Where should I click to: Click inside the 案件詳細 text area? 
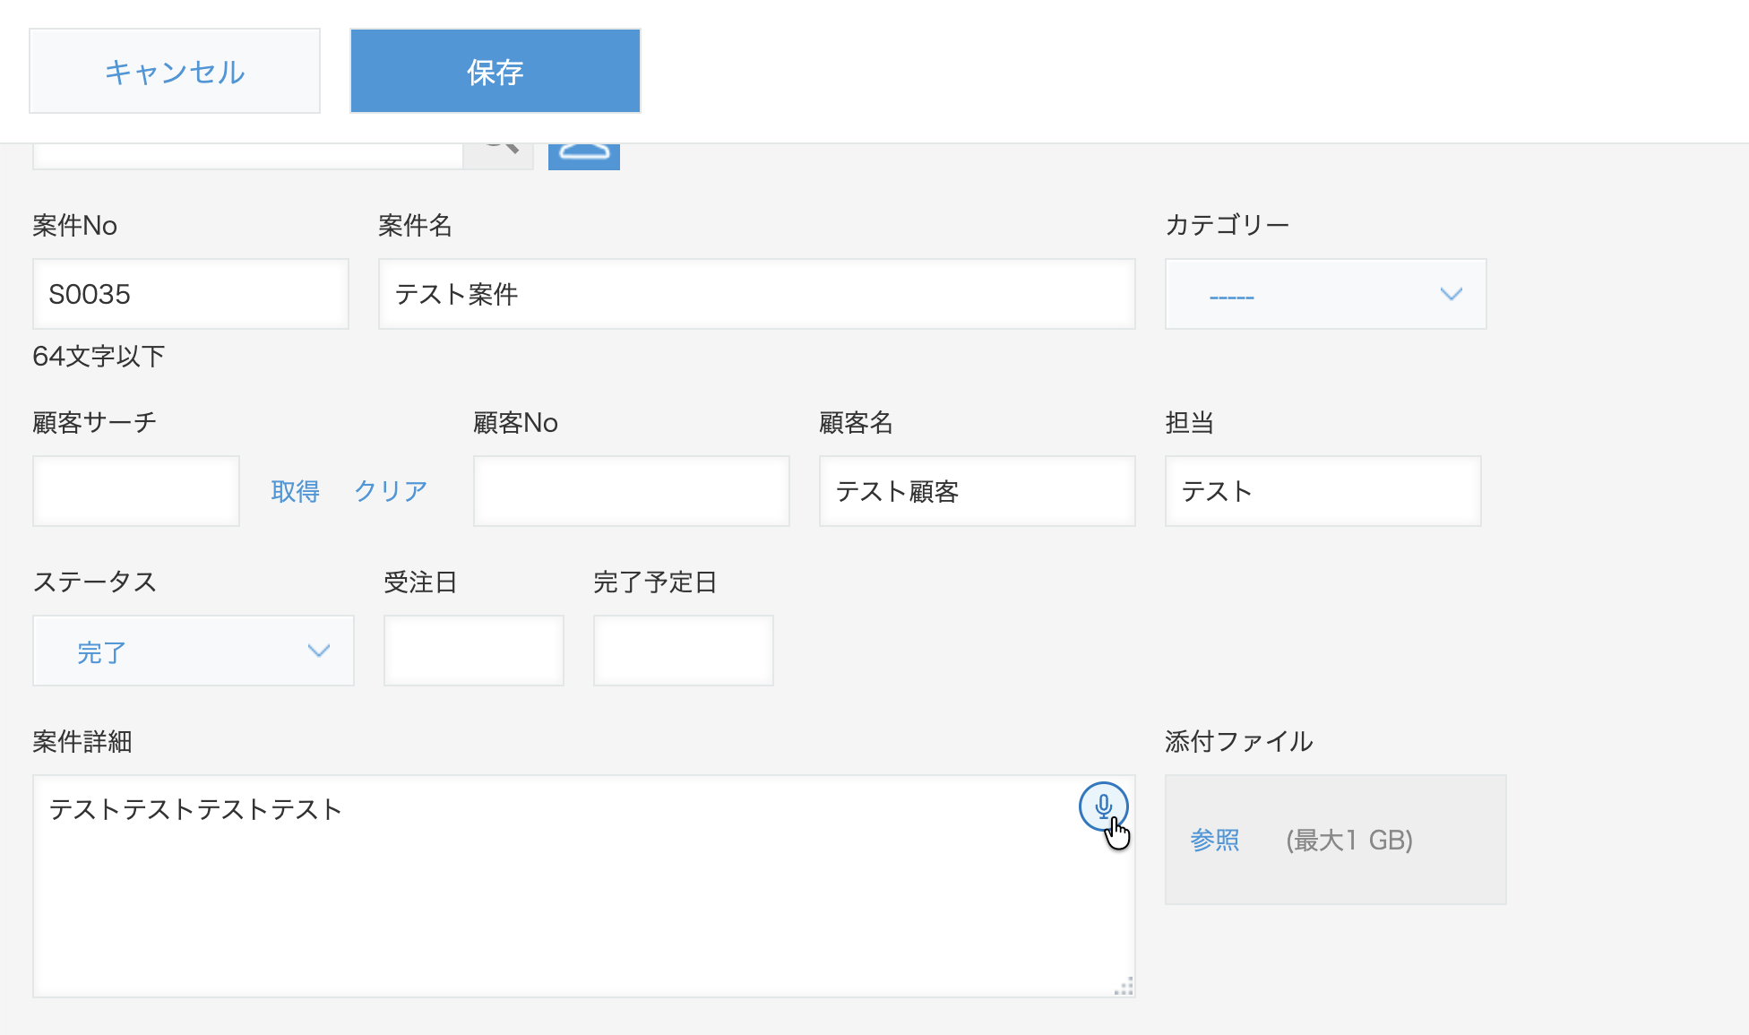pos(584,886)
